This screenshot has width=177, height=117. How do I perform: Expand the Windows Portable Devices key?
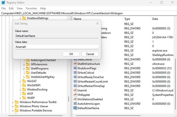[x=13, y=111]
